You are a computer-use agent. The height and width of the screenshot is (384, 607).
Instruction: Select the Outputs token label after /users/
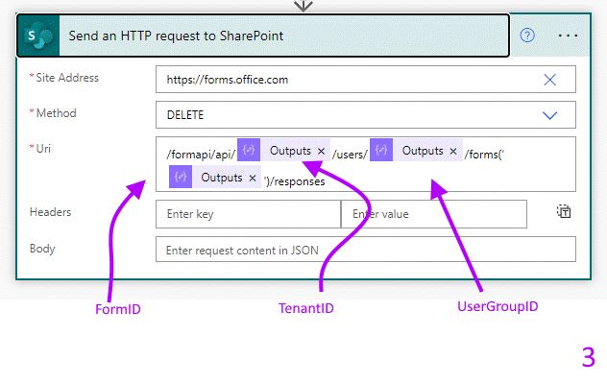pos(423,151)
